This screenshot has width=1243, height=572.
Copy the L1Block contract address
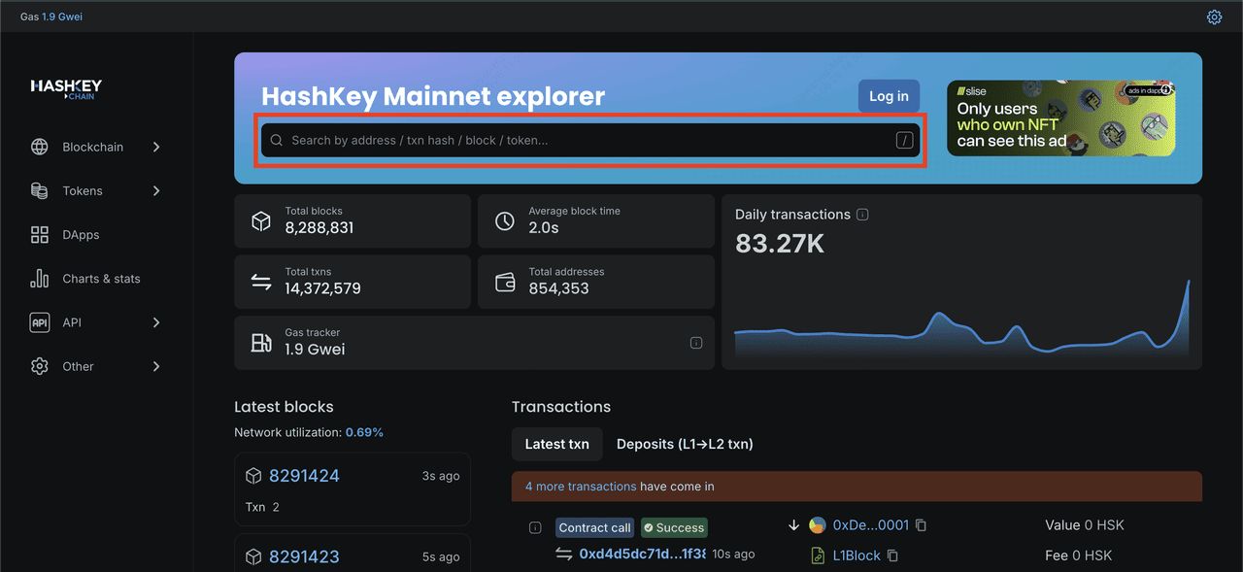coord(892,555)
